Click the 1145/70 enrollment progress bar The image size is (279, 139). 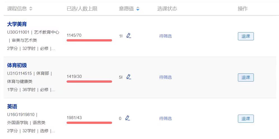(89, 40)
